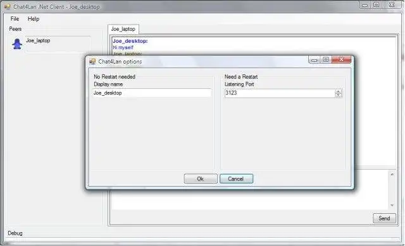Viewport: 405px width, 246px height.
Task: Send the message with Send button
Action: [384, 218]
